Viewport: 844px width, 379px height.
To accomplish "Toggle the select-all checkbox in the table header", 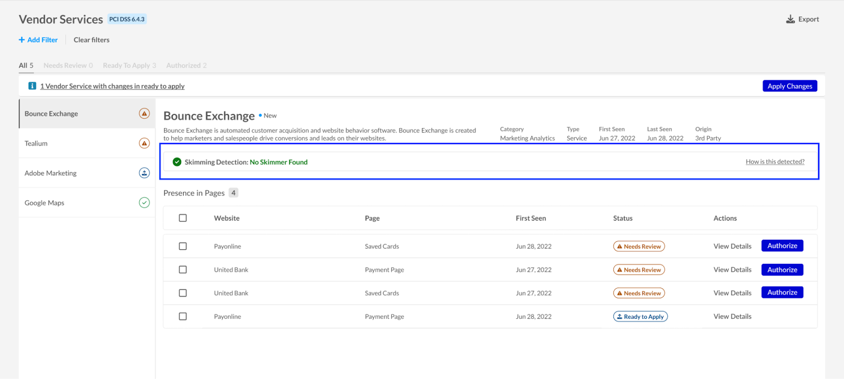I will point(183,218).
